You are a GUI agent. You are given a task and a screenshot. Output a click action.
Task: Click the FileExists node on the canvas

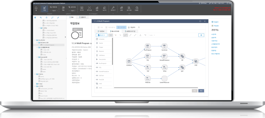pos(148,78)
